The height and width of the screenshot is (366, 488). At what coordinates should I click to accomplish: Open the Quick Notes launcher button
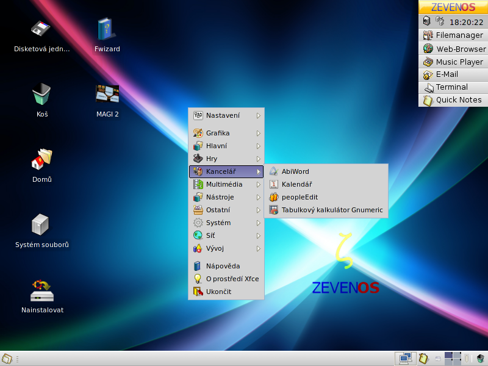coord(453,100)
